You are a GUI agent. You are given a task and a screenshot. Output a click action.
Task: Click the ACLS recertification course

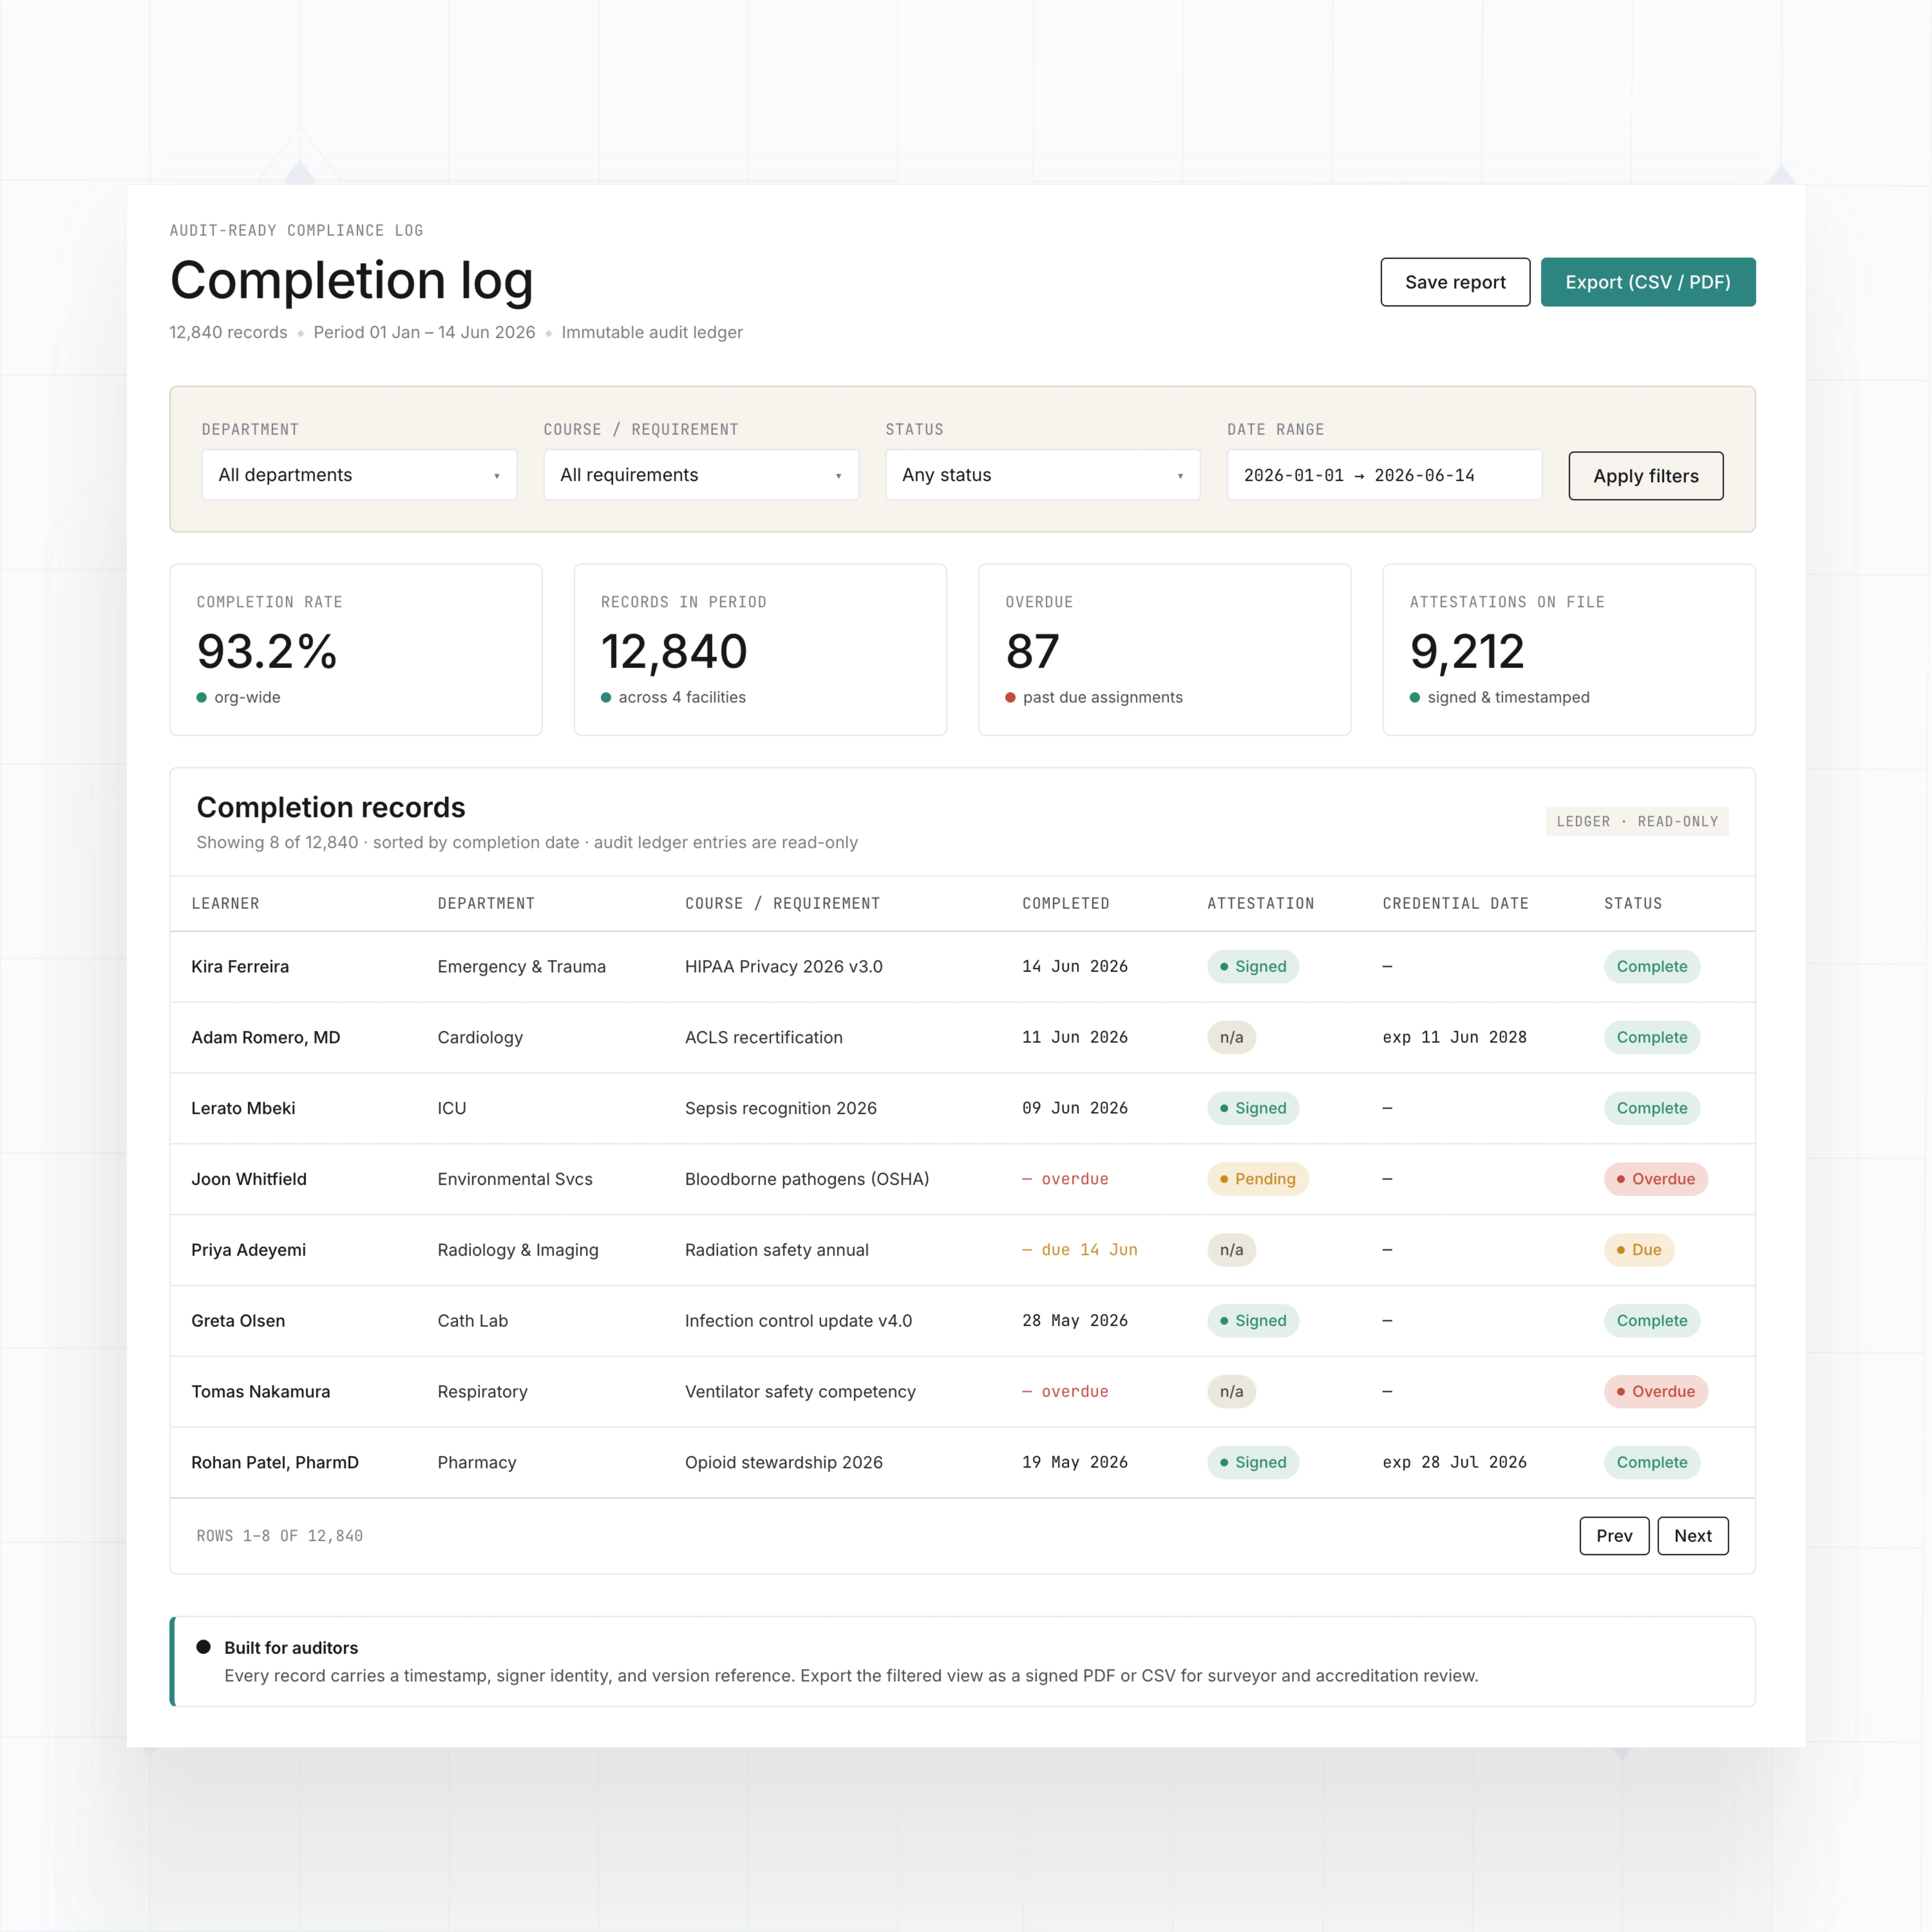pyautogui.click(x=764, y=1038)
